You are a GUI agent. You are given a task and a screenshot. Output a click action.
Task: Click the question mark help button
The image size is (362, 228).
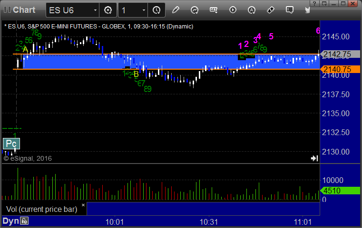tap(314, 3)
